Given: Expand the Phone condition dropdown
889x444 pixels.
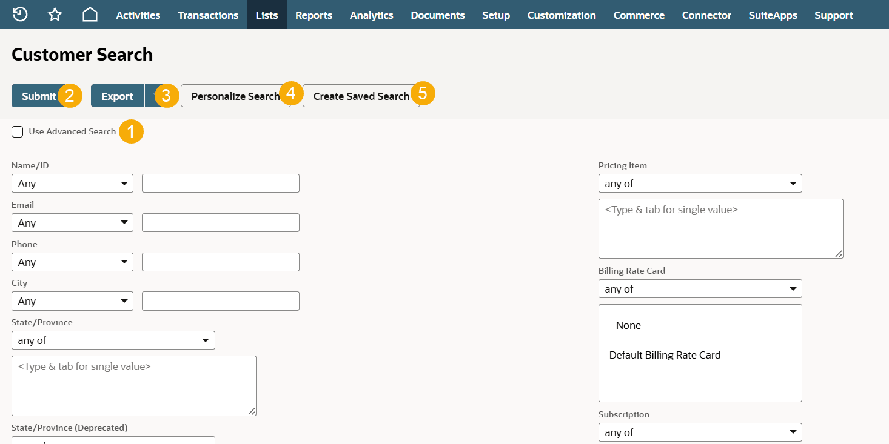Looking at the screenshot, I should 72,262.
